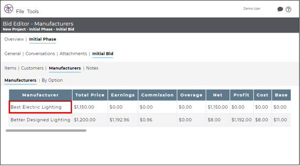Select the Manufacturers sub-tab beside By Option
The width and height of the screenshot is (300, 166).
point(20,80)
